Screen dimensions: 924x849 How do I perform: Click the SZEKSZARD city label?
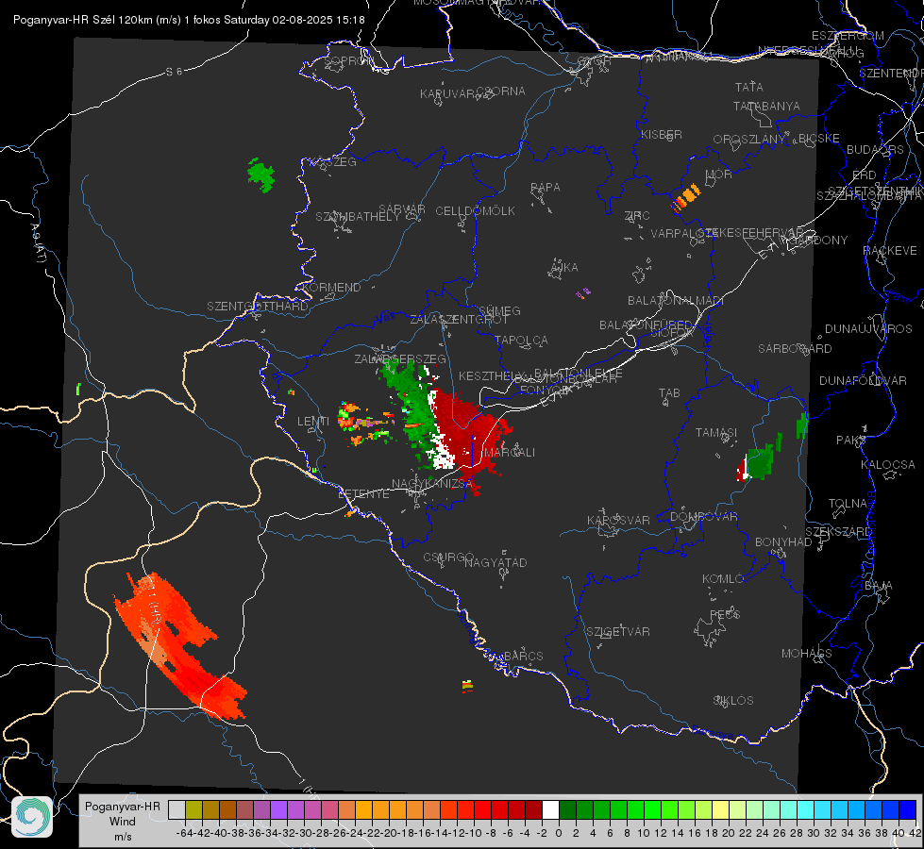coord(838,532)
